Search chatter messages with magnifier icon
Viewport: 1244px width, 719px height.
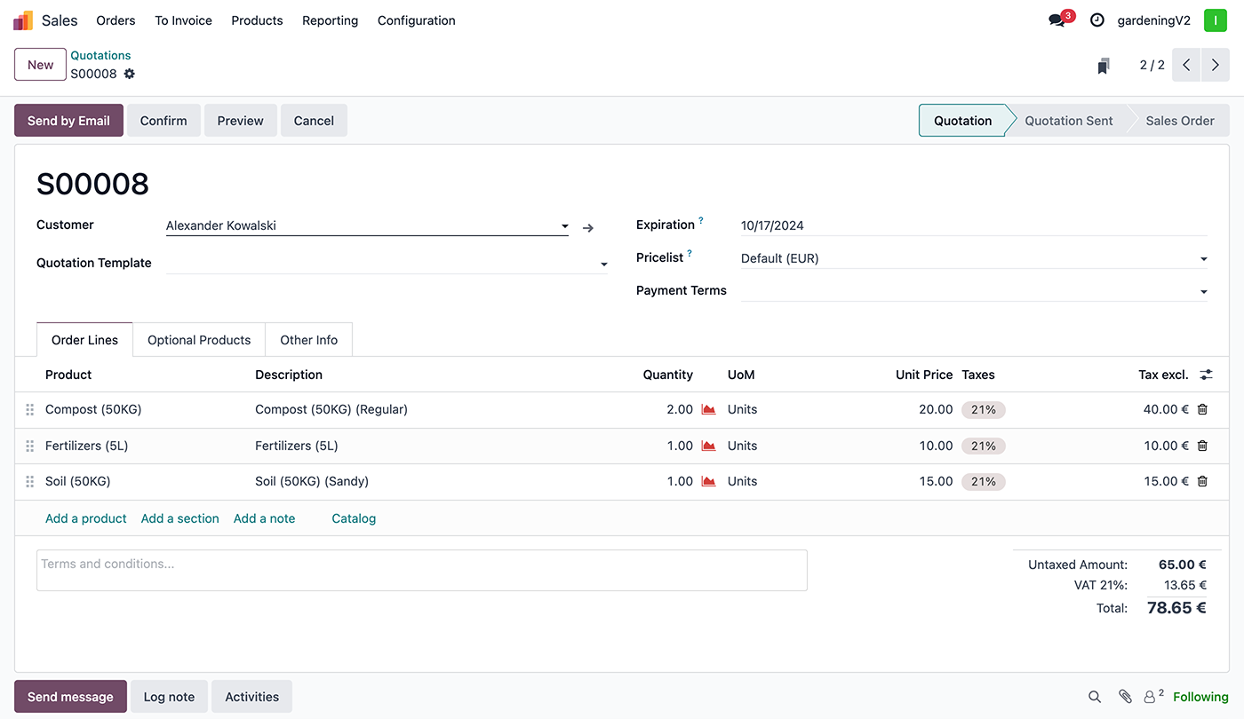pyautogui.click(x=1095, y=697)
